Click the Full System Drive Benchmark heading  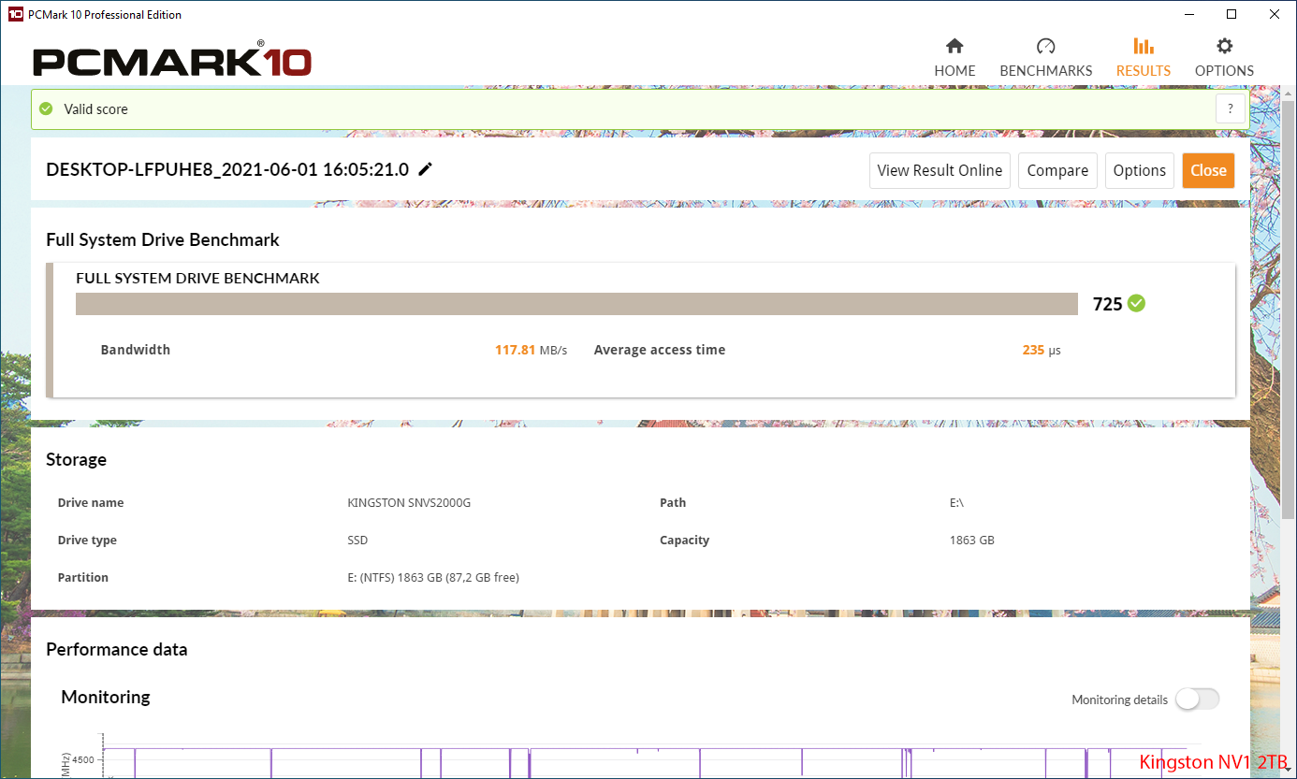(x=163, y=240)
